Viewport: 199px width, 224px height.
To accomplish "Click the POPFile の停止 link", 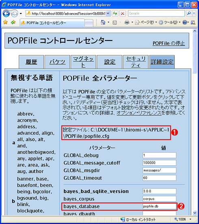I will click(x=169, y=43).
